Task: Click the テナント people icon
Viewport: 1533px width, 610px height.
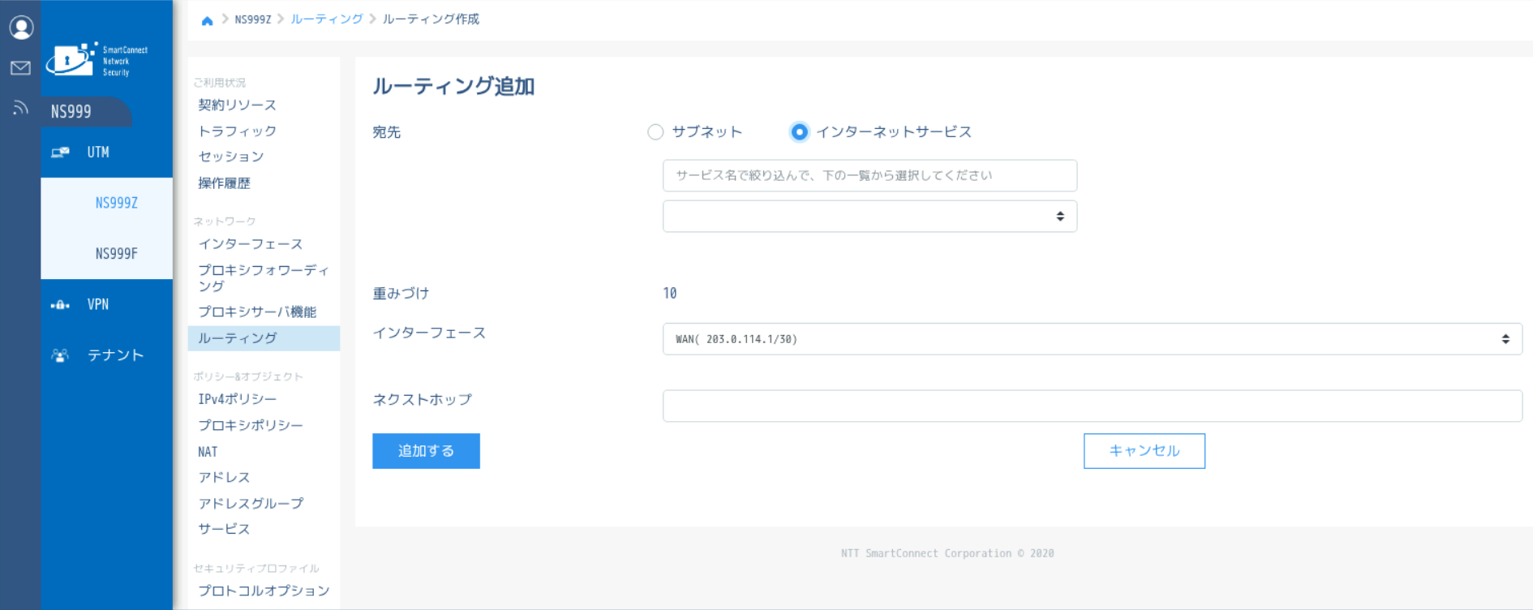Action: [60, 355]
